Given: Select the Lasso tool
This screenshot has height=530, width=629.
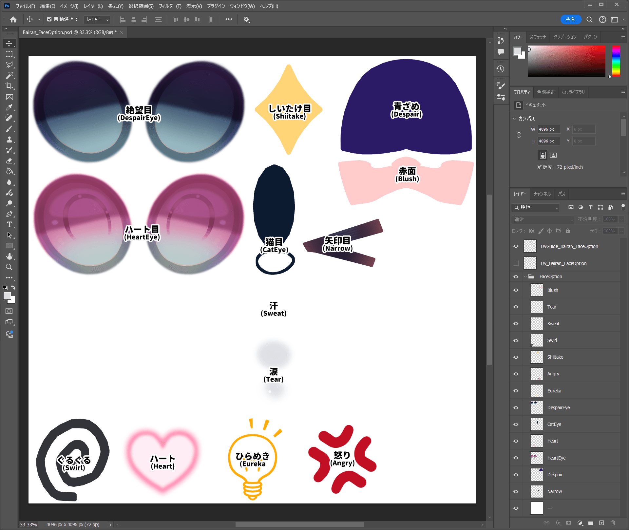Looking at the screenshot, I should point(9,65).
